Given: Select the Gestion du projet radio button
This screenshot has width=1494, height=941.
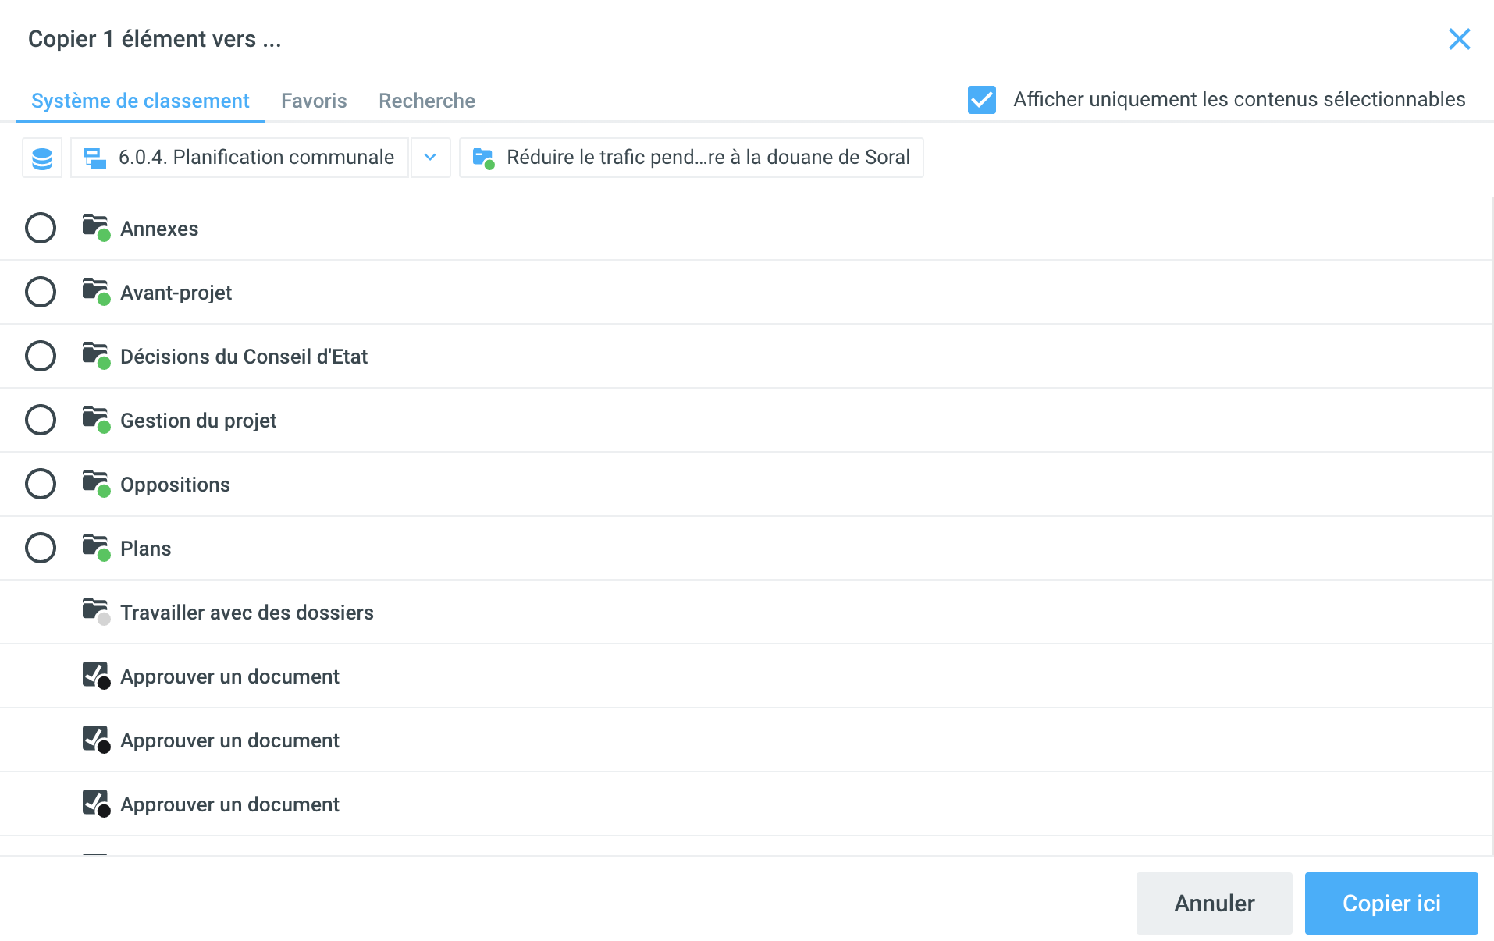Looking at the screenshot, I should point(41,421).
